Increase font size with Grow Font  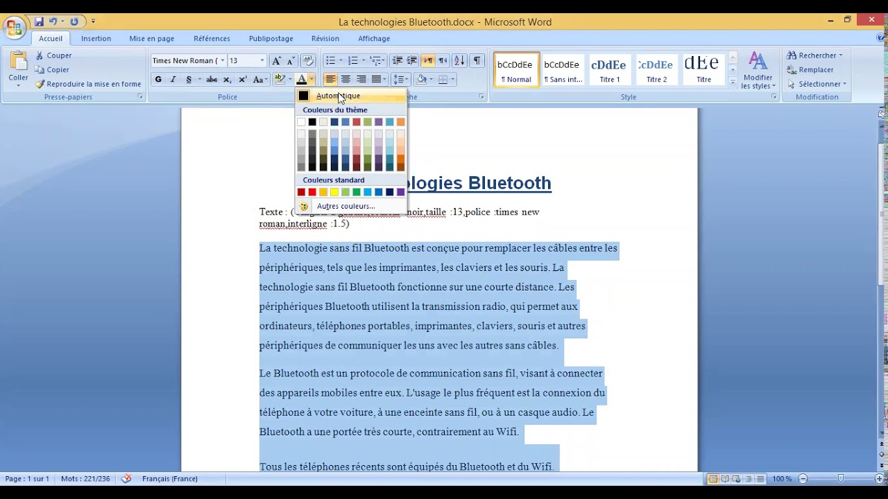tap(277, 60)
